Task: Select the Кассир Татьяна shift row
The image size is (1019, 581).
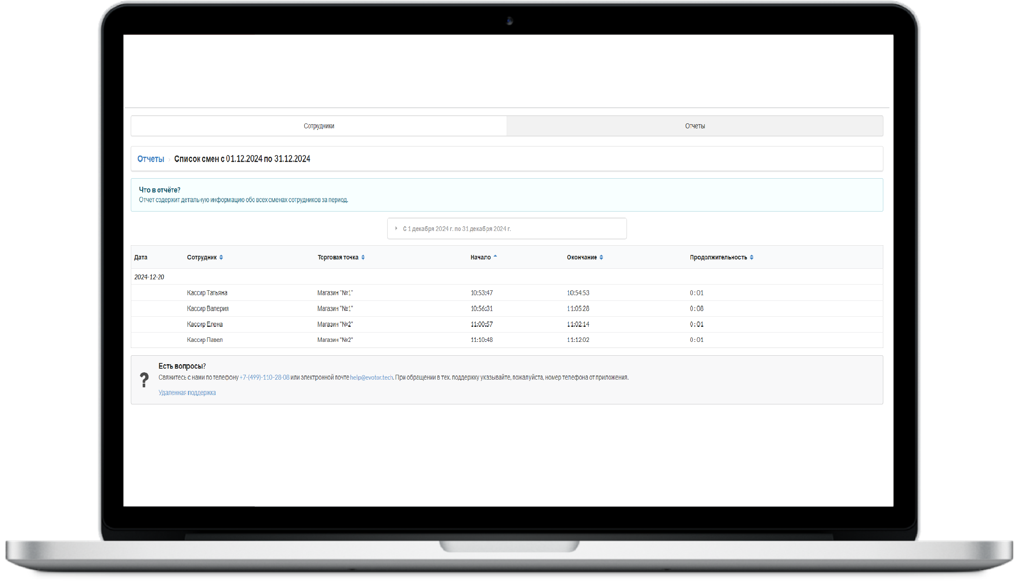Action: (x=207, y=293)
